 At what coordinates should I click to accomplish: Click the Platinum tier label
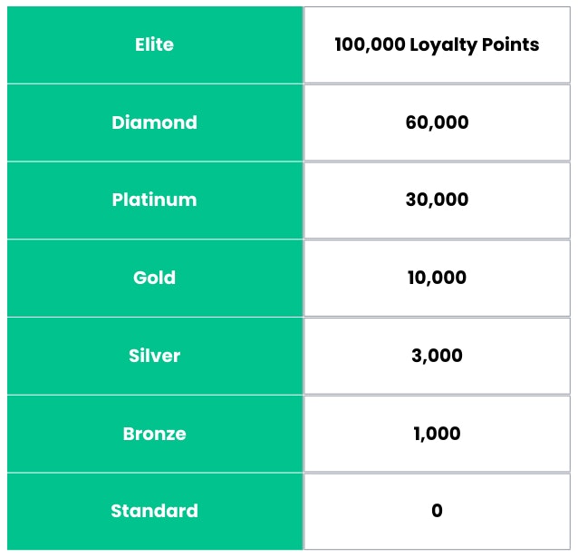pyautogui.click(x=154, y=200)
